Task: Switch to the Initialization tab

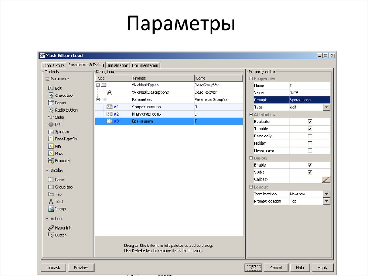Action: coord(118,65)
